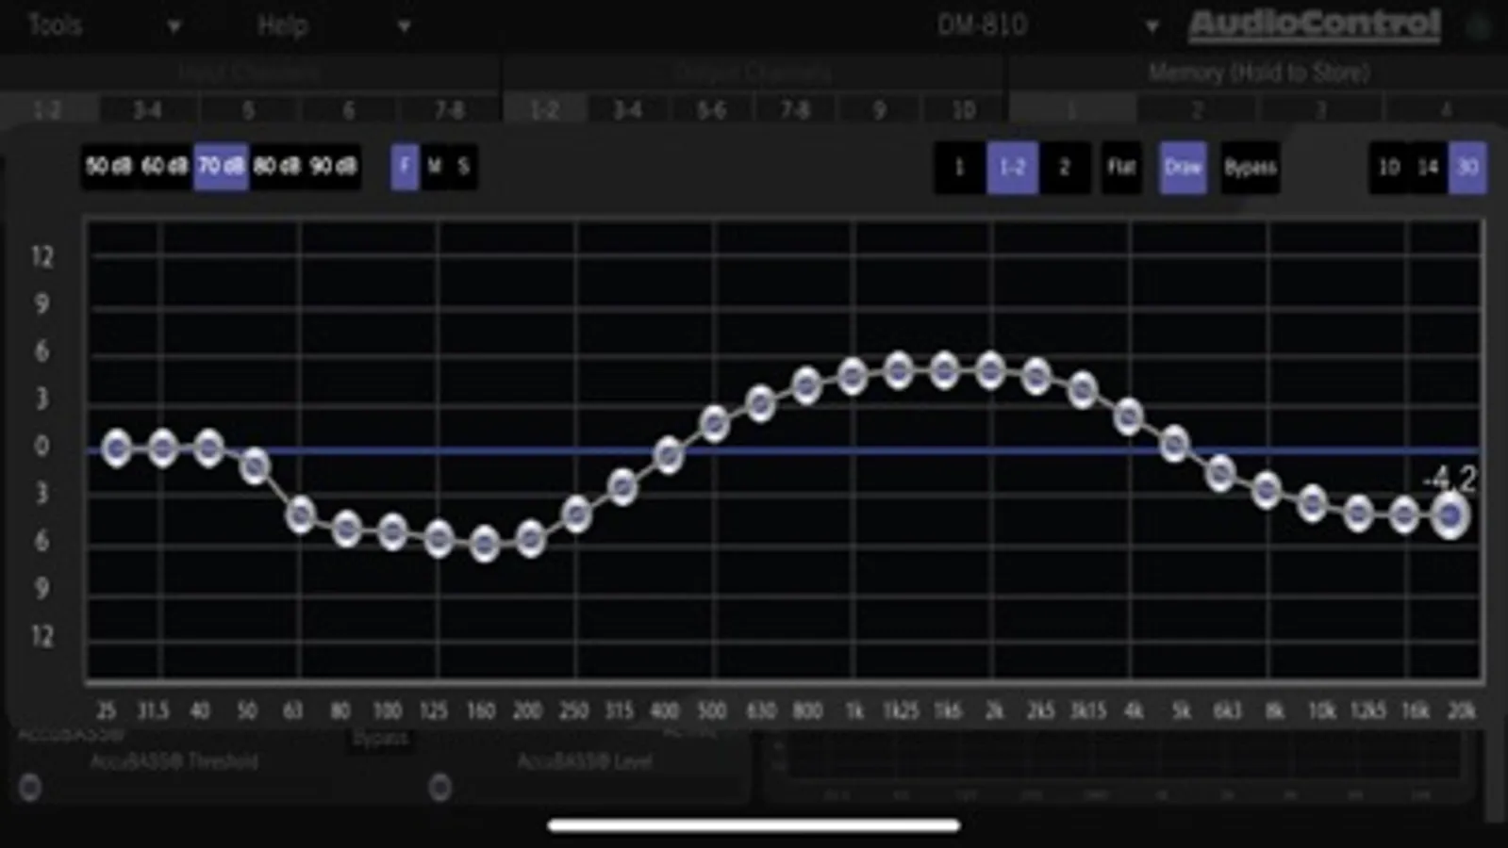Click the 5k EQ band node
The image size is (1508, 848).
1174,443
